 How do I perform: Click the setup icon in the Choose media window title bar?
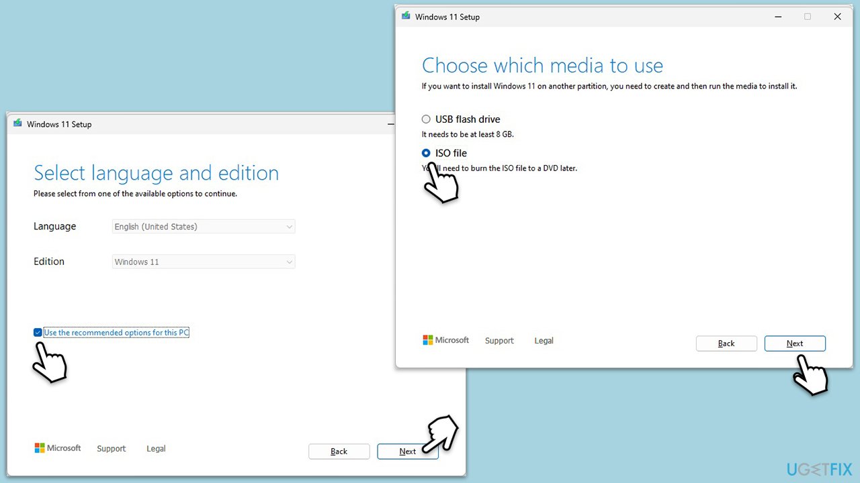tap(406, 17)
